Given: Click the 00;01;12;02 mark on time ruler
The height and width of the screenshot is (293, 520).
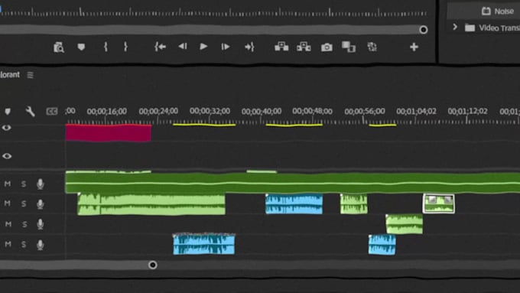Looking at the screenshot, I should (x=467, y=111).
